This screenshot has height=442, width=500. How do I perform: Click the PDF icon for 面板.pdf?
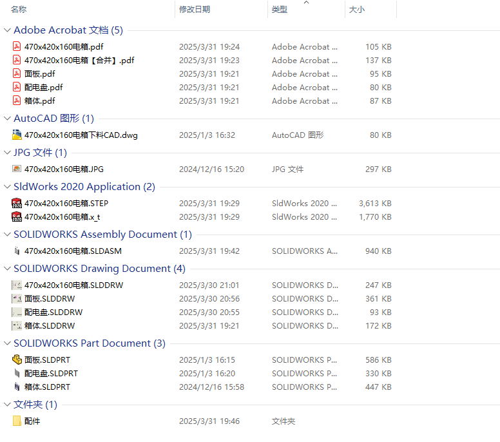(x=17, y=73)
